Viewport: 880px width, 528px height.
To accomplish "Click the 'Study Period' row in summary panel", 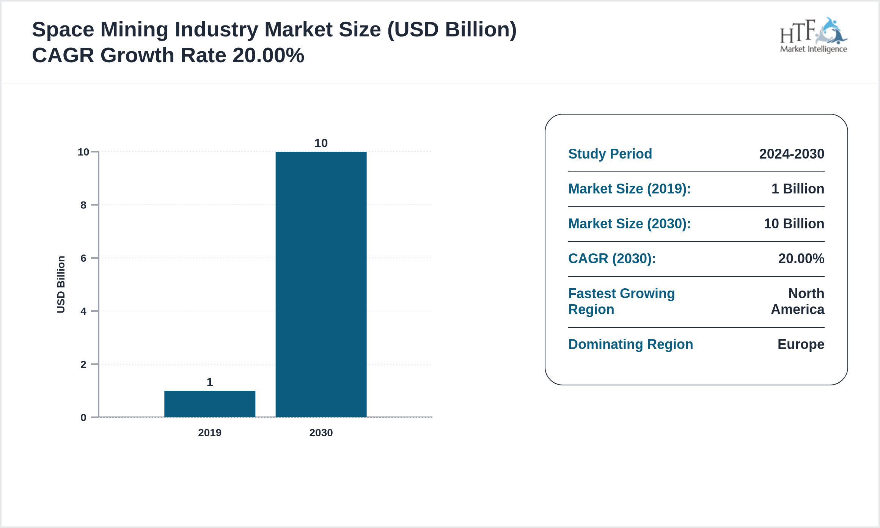I will click(610, 154).
